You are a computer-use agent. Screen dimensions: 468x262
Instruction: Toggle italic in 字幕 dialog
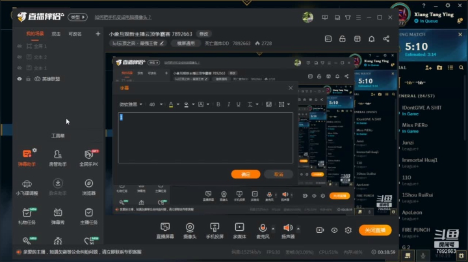(228, 104)
